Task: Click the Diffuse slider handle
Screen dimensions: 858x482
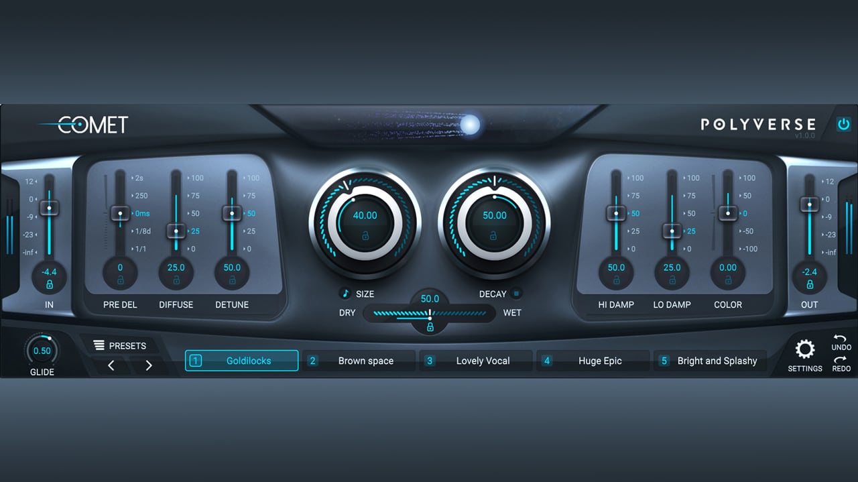Action: point(176,231)
